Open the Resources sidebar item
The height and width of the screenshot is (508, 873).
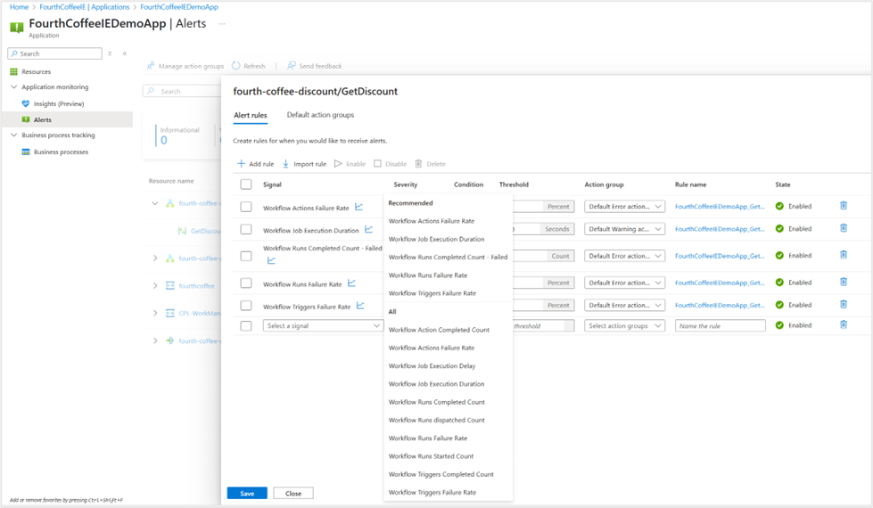click(37, 72)
